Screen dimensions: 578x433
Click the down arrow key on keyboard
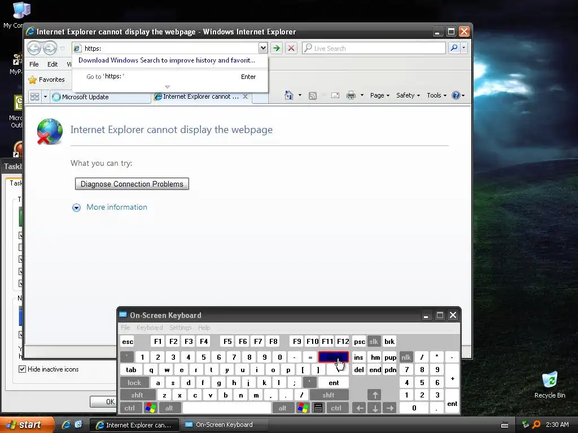tap(375, 408)
